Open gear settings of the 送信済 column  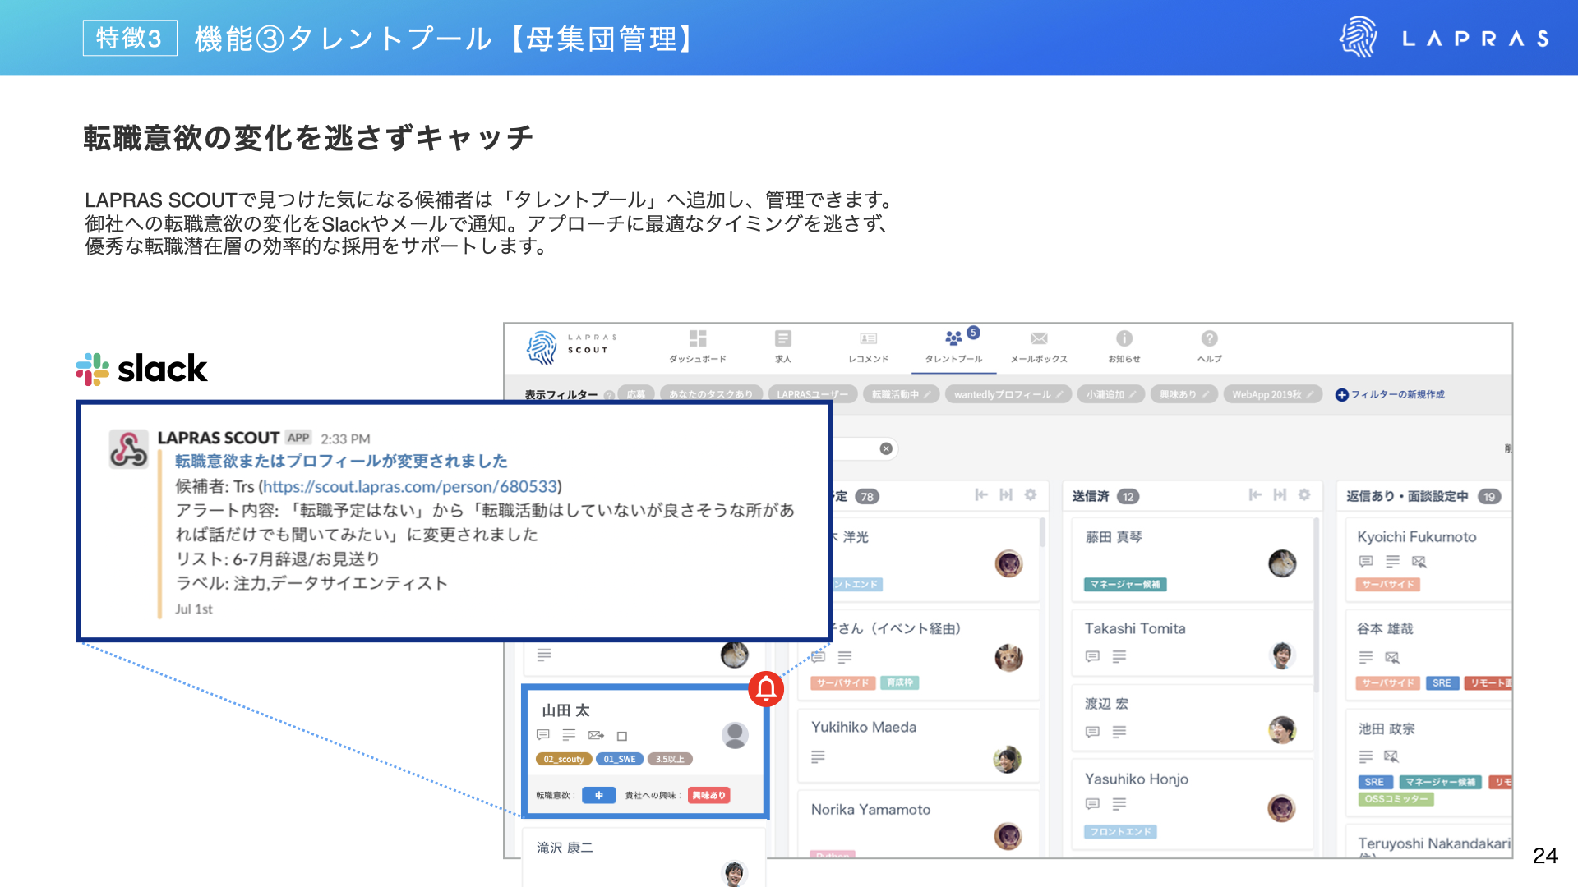point(1304,494)
